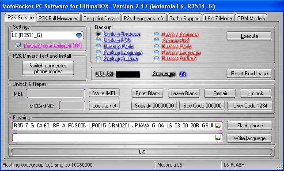Open the Testpoint Details tab

pos(101,18)
